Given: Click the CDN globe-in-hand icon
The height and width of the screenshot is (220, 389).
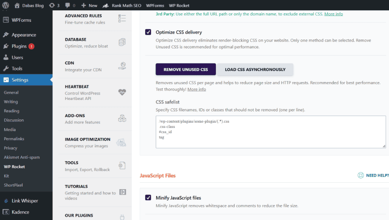Looking at the screenshot, I should [122, 66].
